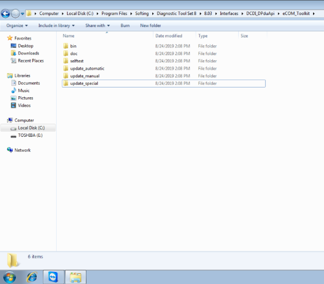
Task: Open Network in the navigation pane
Action: tap(22, 150)
